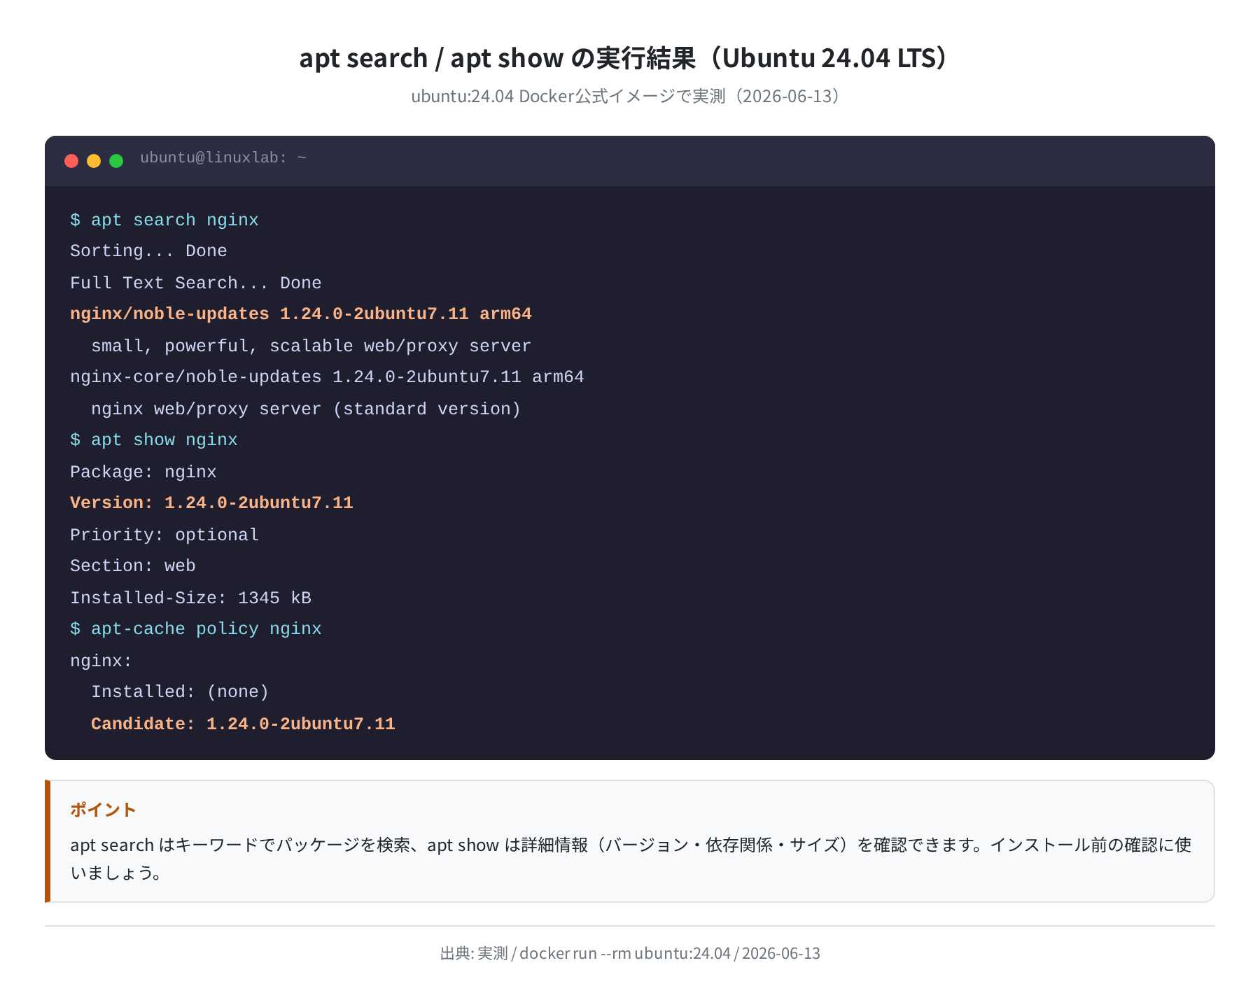Select the terminal title 'ubuntu@linuxlab: ~'

(223, 158)
